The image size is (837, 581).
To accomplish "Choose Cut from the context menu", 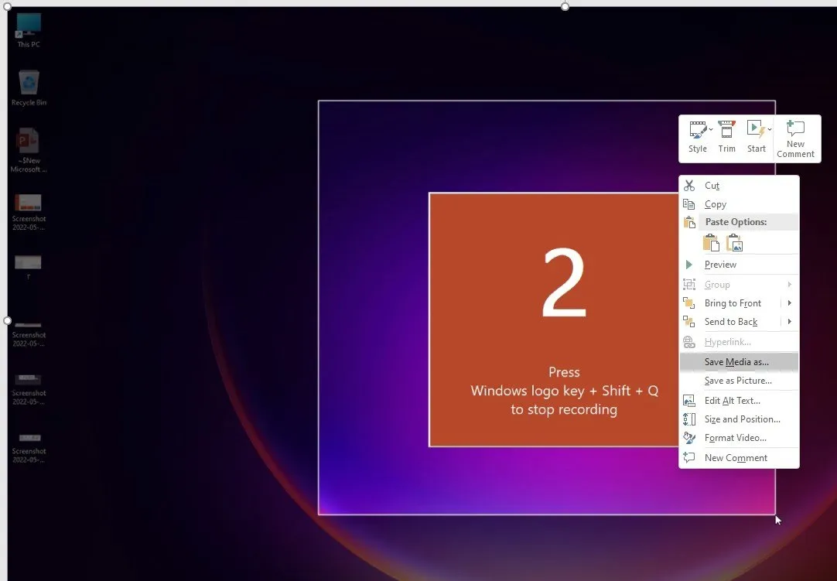I will coord(712,186).
